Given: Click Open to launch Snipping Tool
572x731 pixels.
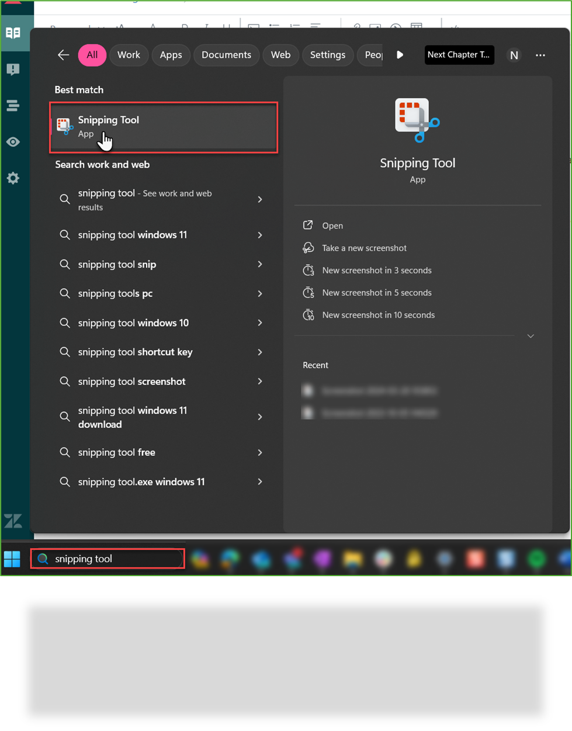Looking at the screenshot, I should point(332,226).
